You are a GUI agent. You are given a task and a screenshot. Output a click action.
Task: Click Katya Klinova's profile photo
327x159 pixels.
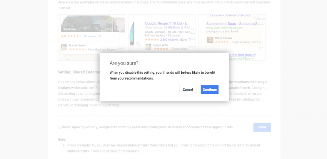pos(210,40)
